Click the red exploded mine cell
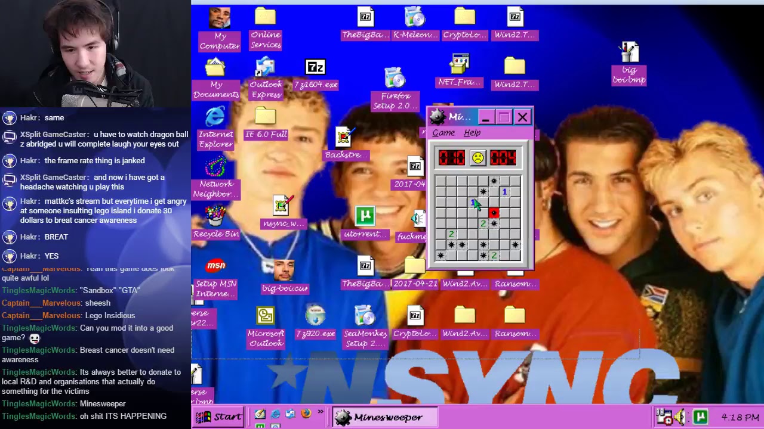 pyautogui.click(x=494, y=213)
